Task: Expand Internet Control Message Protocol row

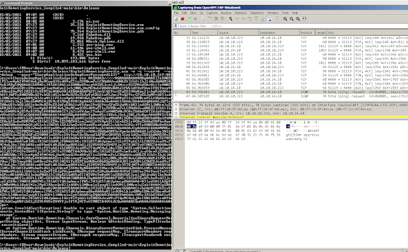Action: (176, 117)
